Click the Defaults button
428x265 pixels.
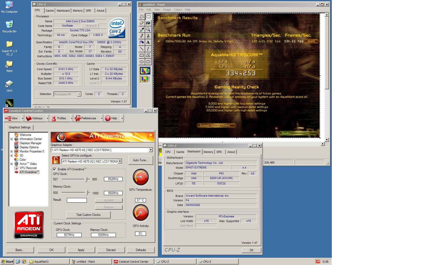pos(141,250)
